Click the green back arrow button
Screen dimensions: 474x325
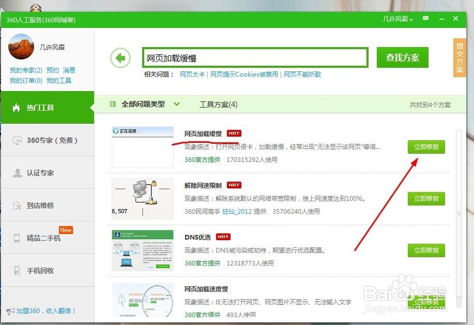click(120, 58)
